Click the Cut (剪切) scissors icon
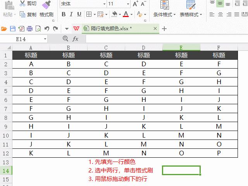Image resolution: width=248 pixels, height=186 pixels. 22,3
